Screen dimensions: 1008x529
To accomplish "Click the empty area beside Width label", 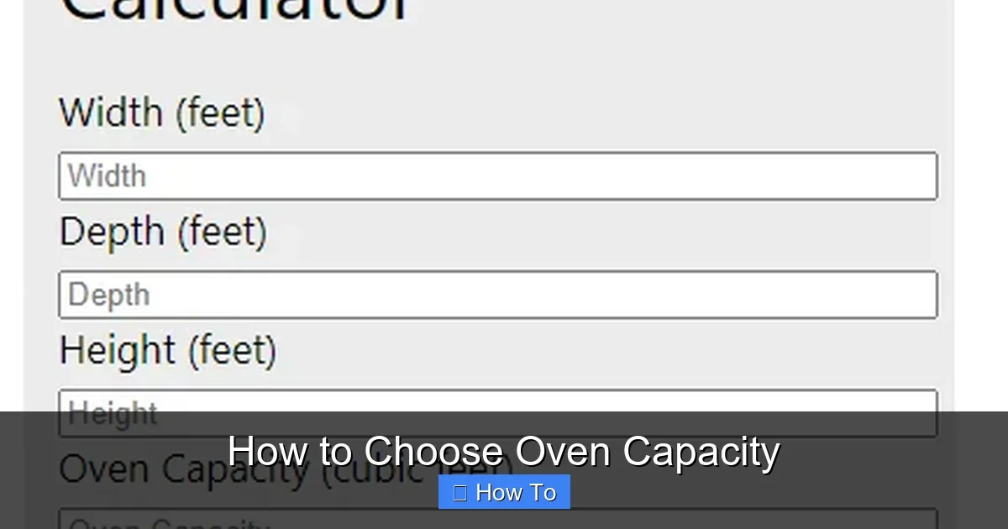I will click(588, 112).
